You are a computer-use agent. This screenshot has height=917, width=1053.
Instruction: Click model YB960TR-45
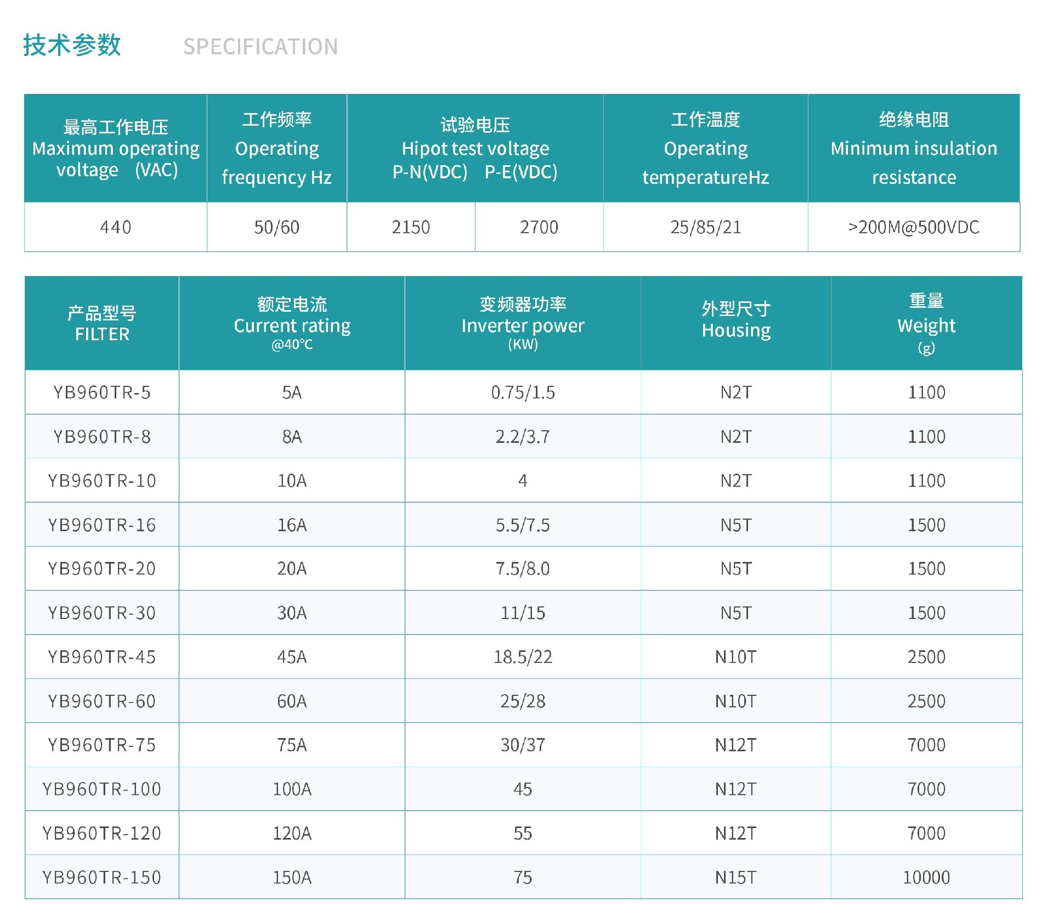coord(102,657)
